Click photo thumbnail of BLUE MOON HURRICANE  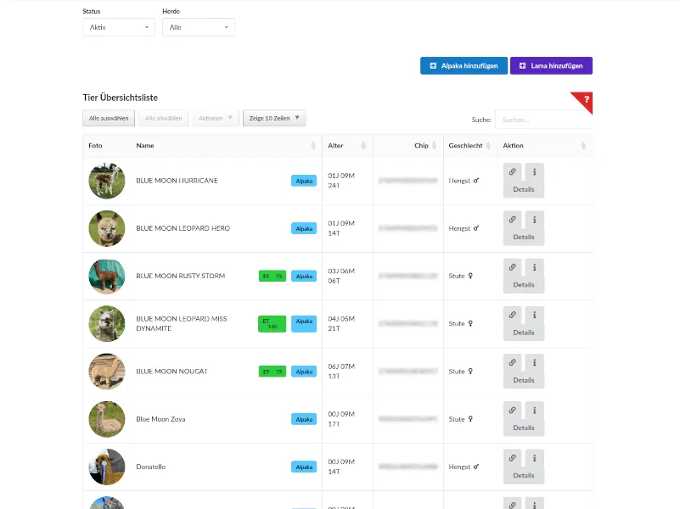click(x=107, y=181)
